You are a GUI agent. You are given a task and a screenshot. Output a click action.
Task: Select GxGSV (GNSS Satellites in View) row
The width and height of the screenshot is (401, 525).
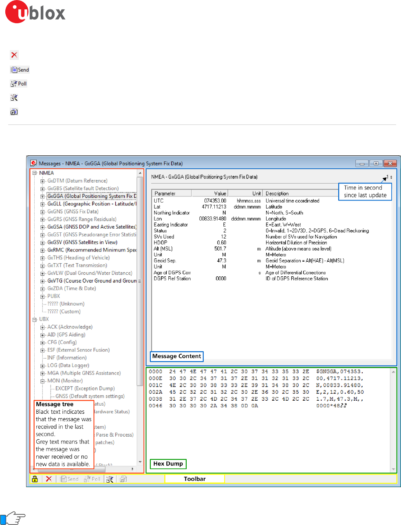[x=82, y=242]
